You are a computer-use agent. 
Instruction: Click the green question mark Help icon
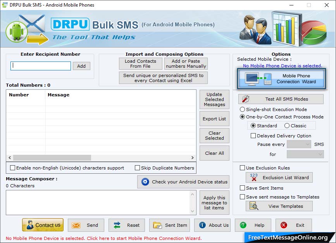[x=243, y=225]
